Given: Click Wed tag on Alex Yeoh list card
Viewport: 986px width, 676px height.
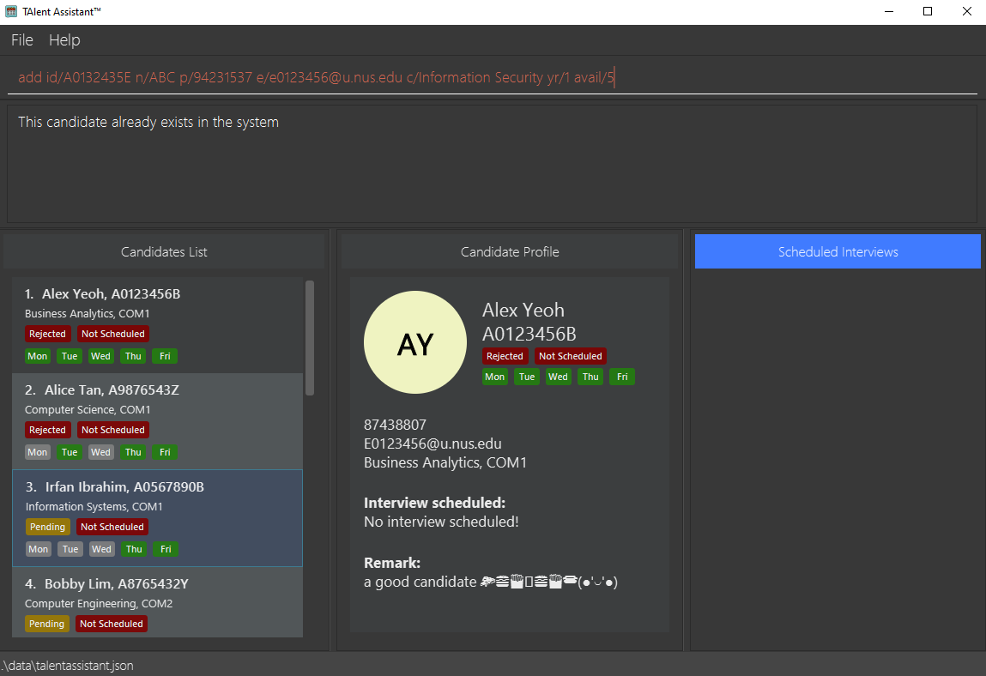Looking at the screenshot, I should [x=100, y=356].
